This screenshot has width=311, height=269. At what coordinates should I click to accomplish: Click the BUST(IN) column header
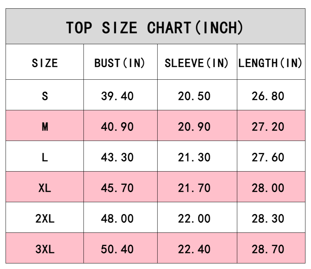coord(120,63)
